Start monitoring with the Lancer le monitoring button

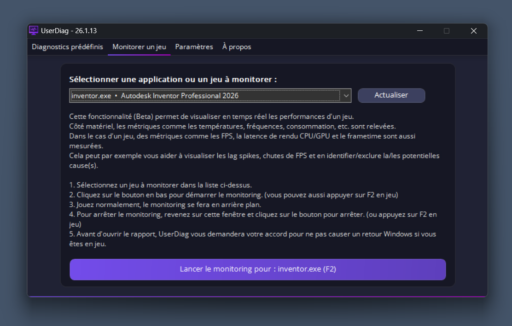[258, 269]
